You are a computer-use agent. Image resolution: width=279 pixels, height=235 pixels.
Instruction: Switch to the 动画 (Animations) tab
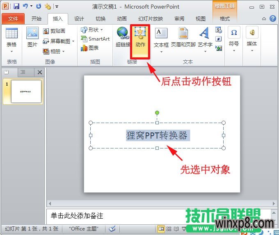click(x=122, y=19)
